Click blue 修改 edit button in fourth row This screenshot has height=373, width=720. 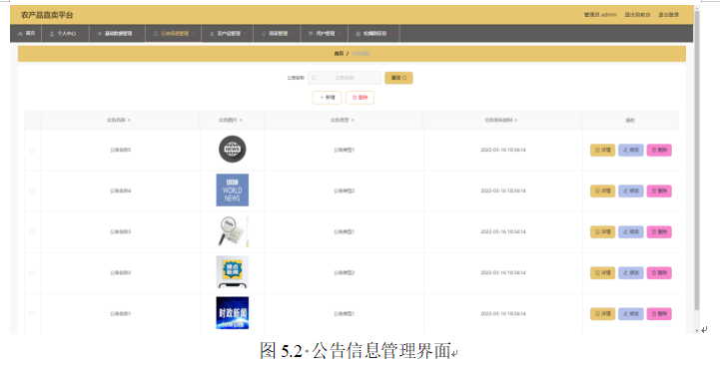point(631,273)
